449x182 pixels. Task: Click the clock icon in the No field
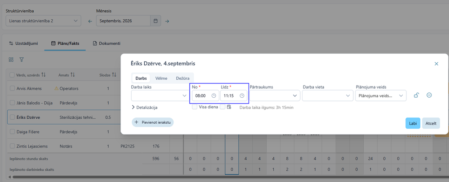coord(213,96)
